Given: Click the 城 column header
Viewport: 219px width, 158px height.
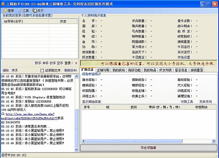Looking at the screenshot, I should click(107, 107).
